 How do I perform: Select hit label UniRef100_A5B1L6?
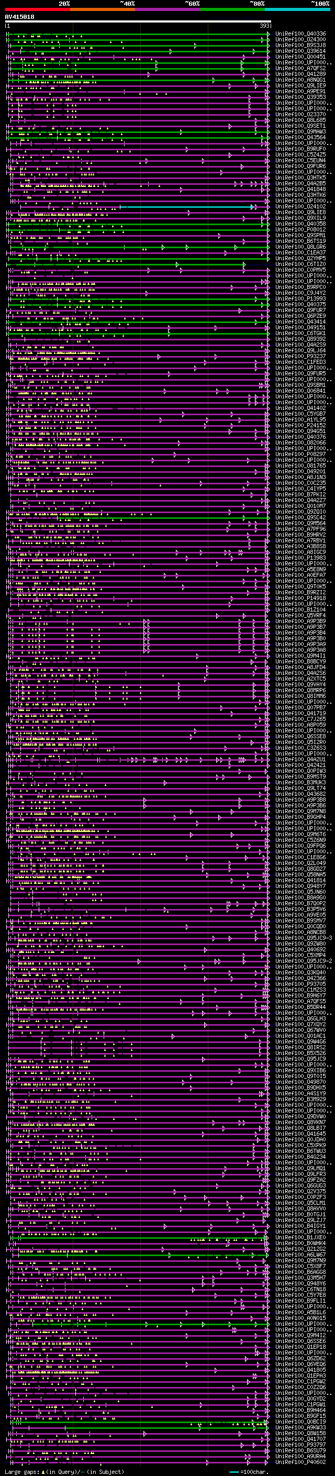pos(300,1312)
